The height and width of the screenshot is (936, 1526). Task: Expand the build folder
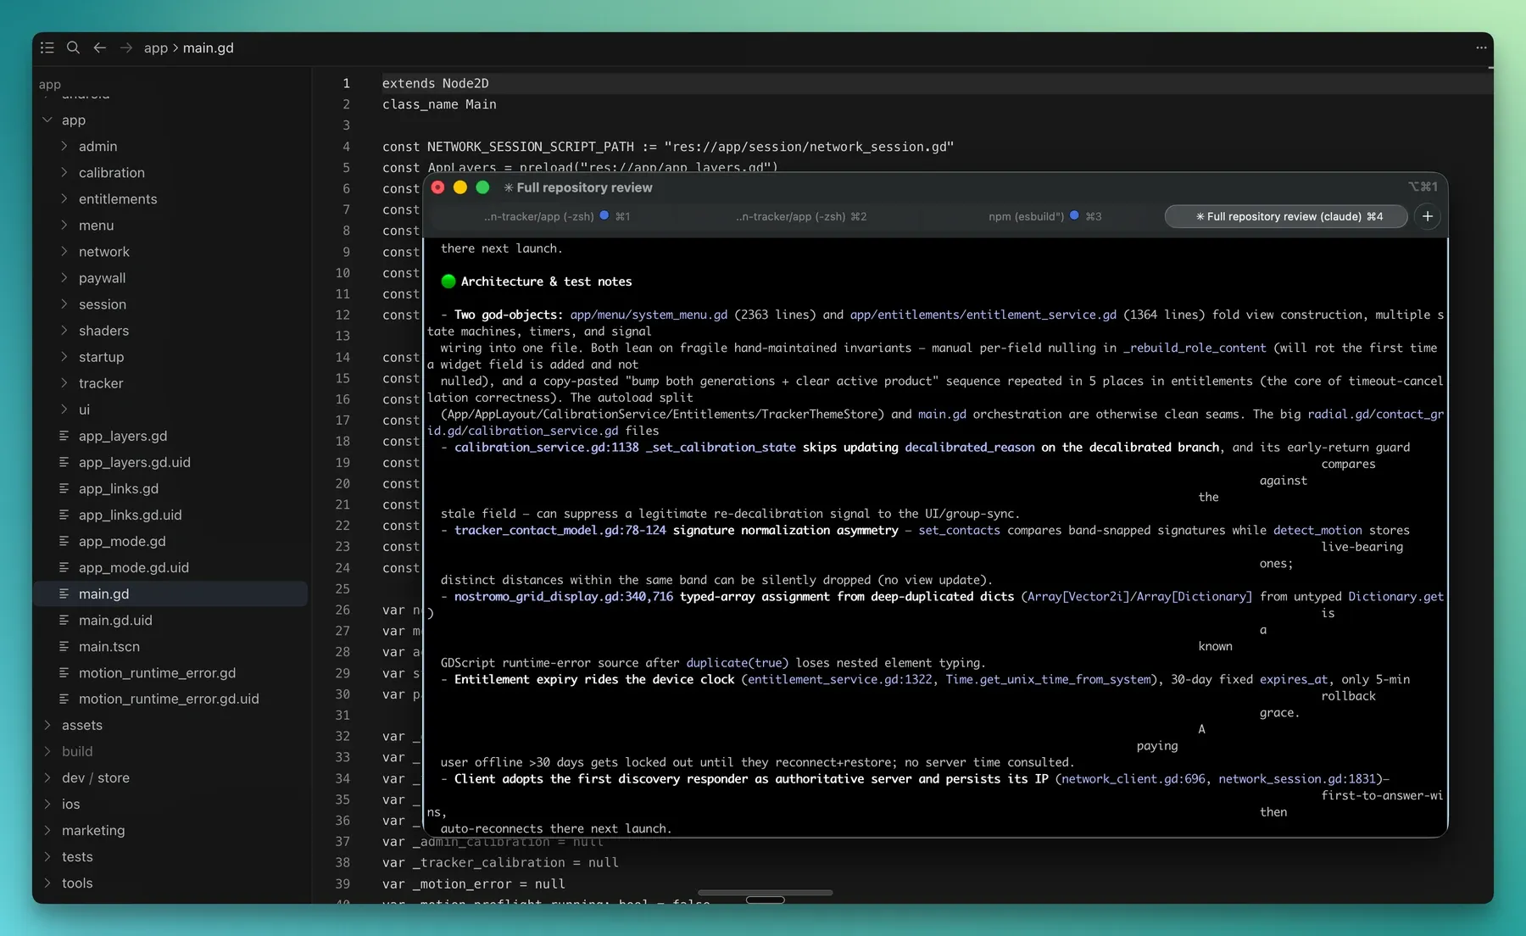pos(47,751)
